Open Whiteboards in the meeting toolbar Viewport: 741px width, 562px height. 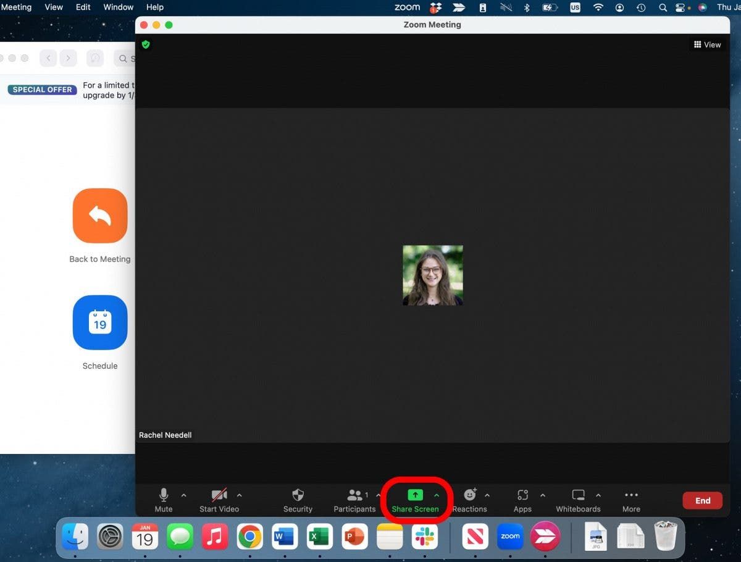coord(578,501)
